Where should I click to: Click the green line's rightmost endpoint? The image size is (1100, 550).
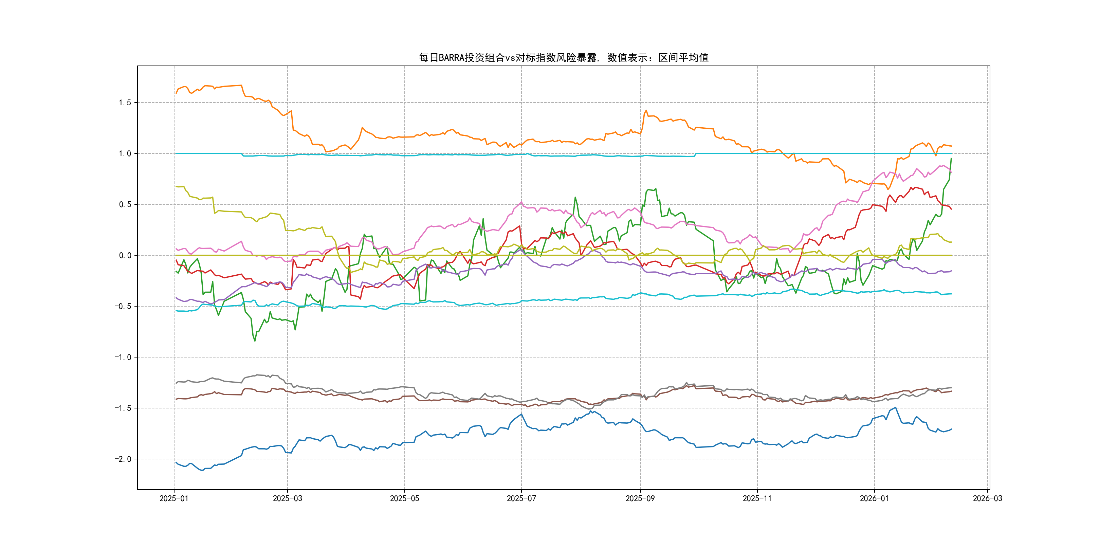click(951, 159)
